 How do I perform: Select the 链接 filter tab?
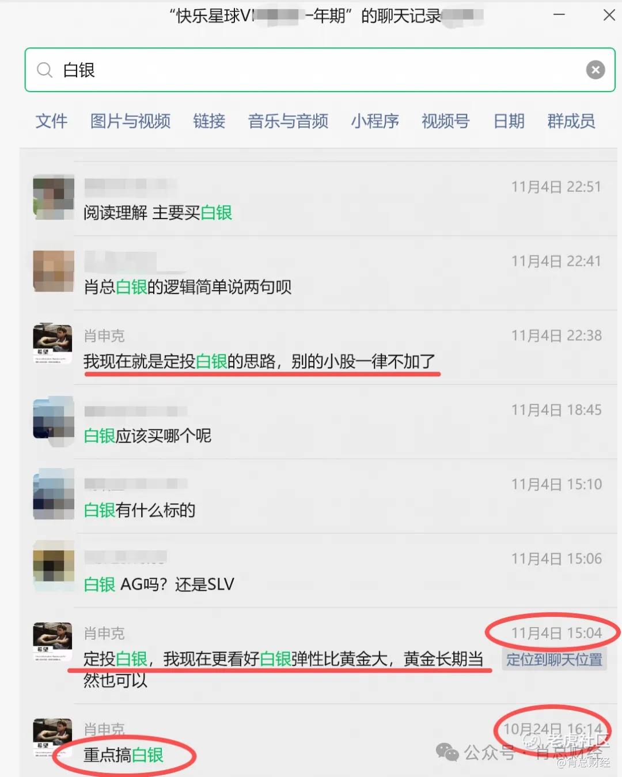(x=209, y=121)
